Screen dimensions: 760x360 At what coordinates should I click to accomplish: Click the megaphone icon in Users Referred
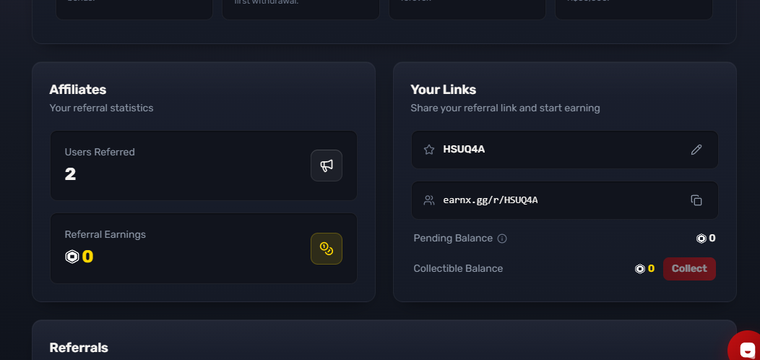click(x=327, y=166)
